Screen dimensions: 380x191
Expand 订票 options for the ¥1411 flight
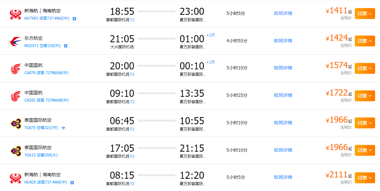pos(365,14)
